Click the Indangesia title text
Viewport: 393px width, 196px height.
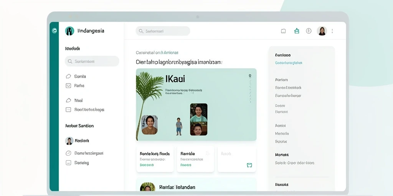[91, 31]
